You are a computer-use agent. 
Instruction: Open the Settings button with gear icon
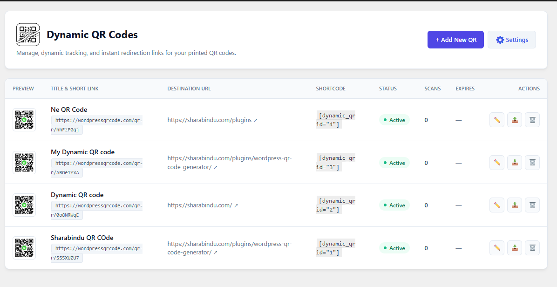(511, 40)
